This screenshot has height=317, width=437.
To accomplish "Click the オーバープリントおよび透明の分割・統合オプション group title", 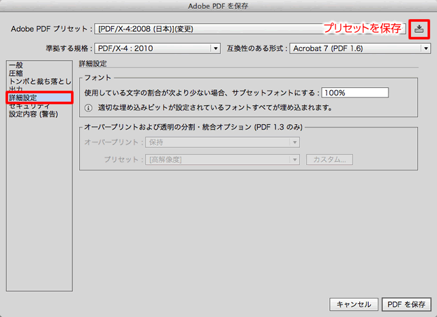I will click(x=193, y=127).
